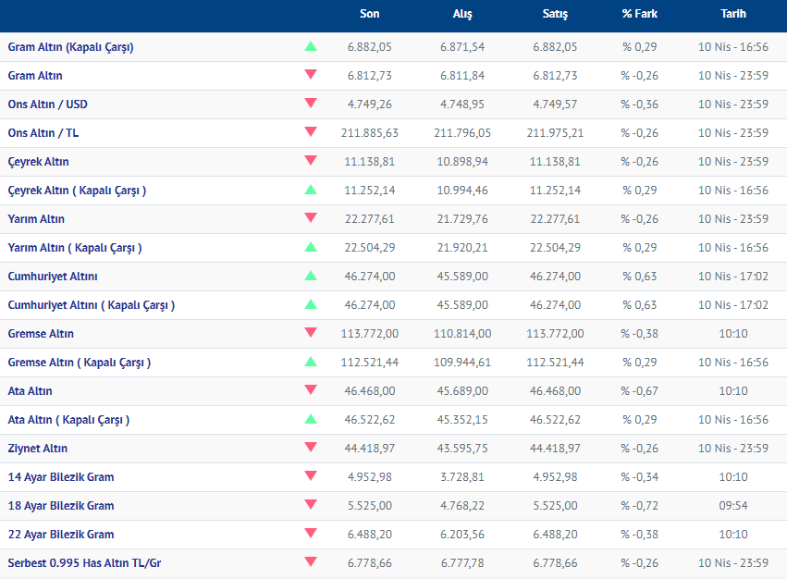
Task: Click the green up arrow for Ata Altın ( Kapalı Çarşı )
Action: click(x=311, y=419)
